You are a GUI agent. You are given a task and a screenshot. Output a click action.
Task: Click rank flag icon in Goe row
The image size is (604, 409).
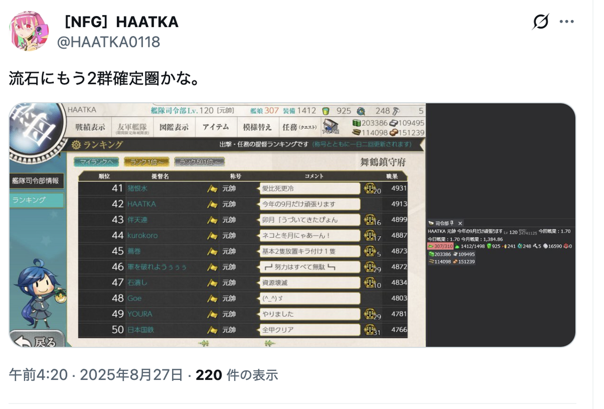(212, 298)
